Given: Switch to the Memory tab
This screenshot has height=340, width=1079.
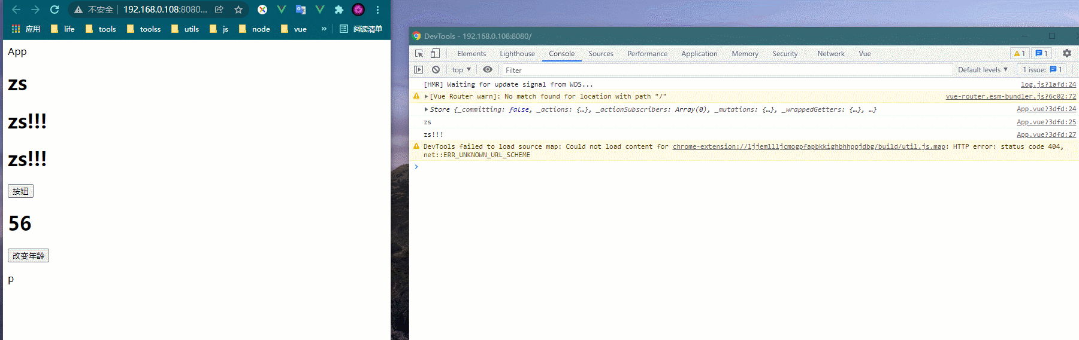Looking at the screenshot, I should coord(745,54).
